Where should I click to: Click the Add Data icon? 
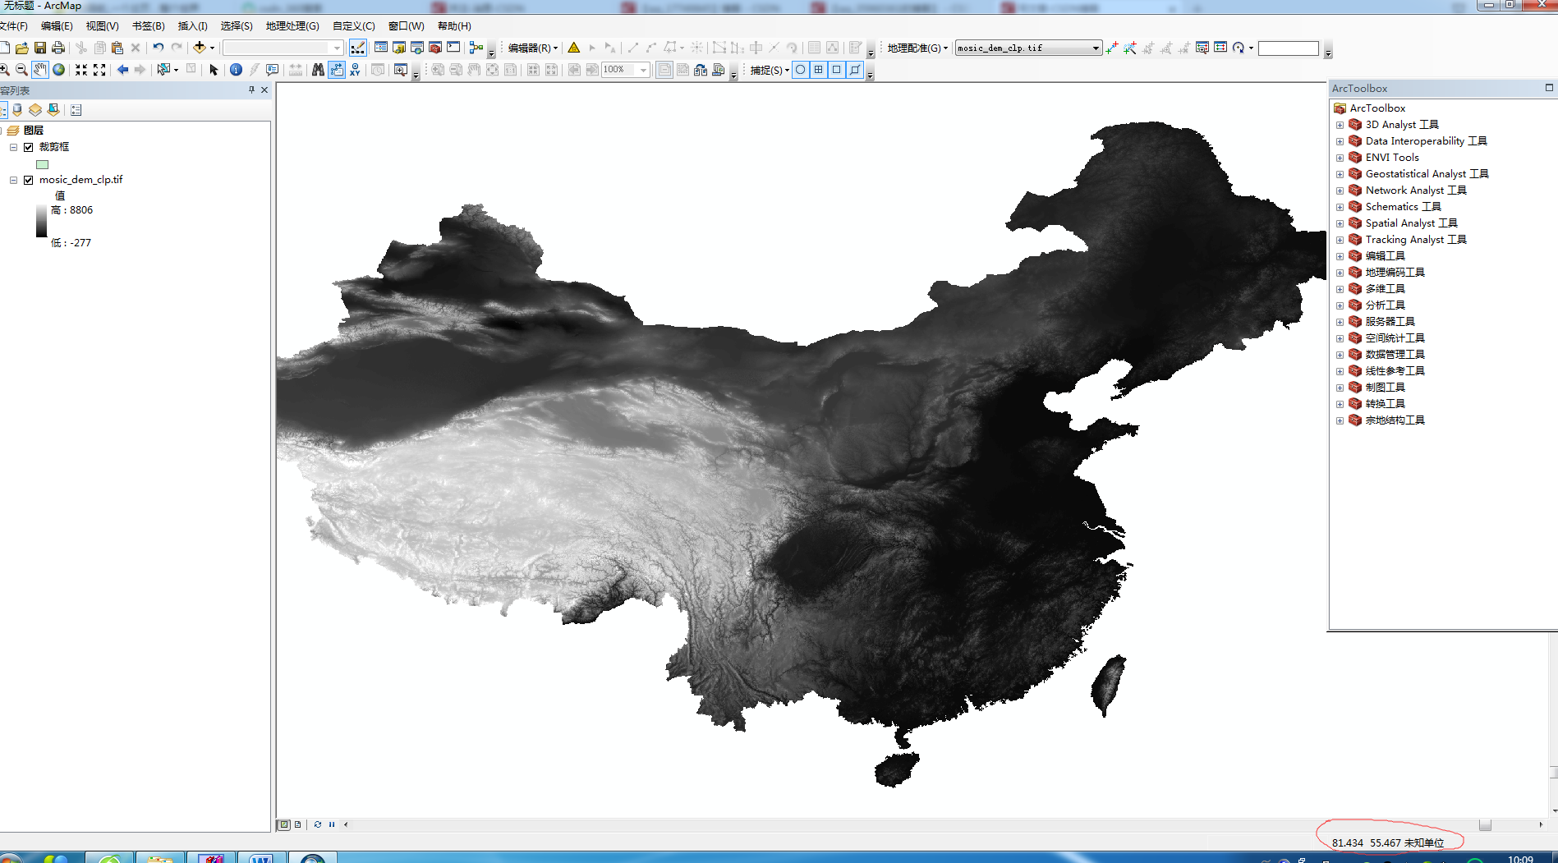click(200, 48)
